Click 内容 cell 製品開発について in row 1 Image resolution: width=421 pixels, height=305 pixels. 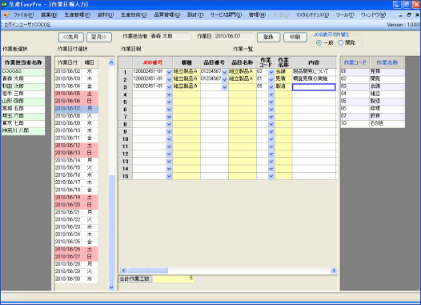click(314, 71)
